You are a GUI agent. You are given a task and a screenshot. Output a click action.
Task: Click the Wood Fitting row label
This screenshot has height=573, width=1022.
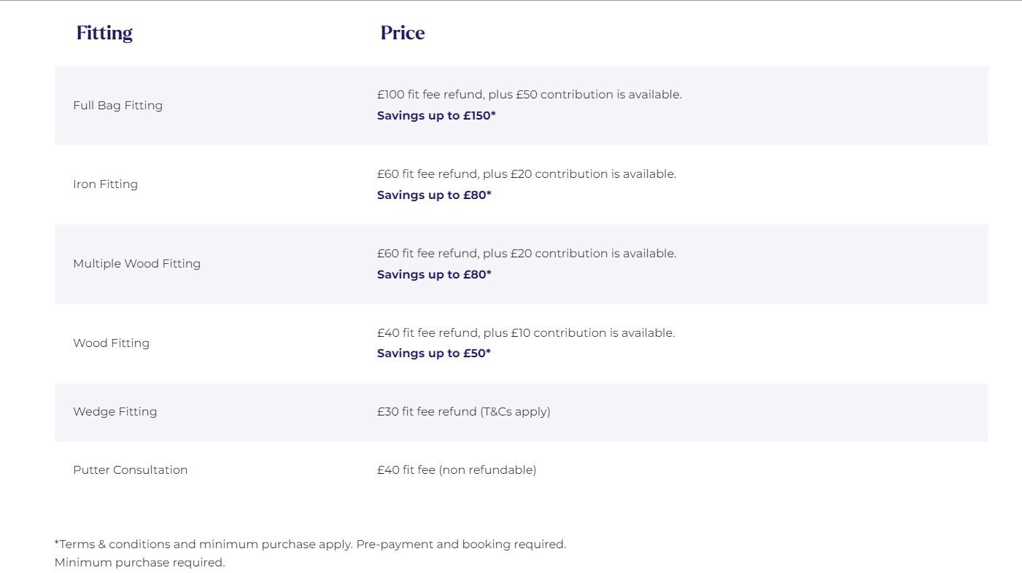111,343
